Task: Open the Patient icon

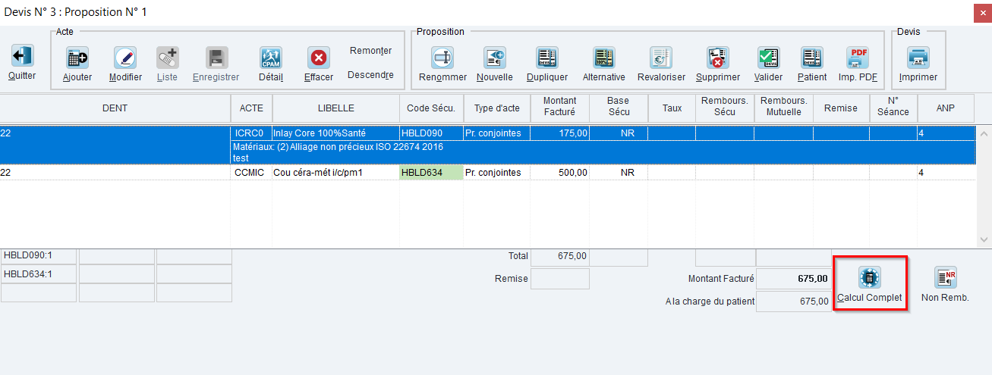Action: (812, 58)
